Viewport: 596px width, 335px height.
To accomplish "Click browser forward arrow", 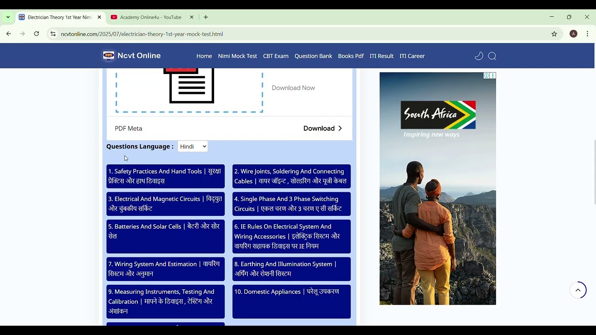I will tap(22, 34).
